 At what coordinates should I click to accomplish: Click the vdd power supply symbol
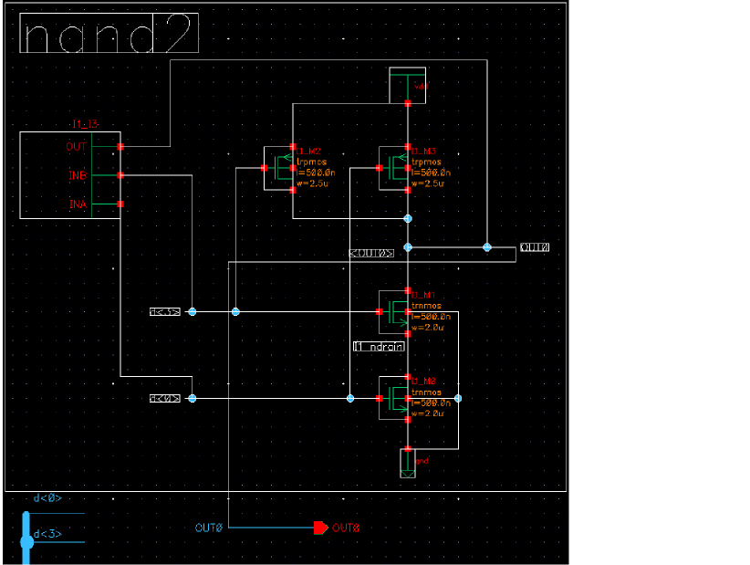pos(408,86)
